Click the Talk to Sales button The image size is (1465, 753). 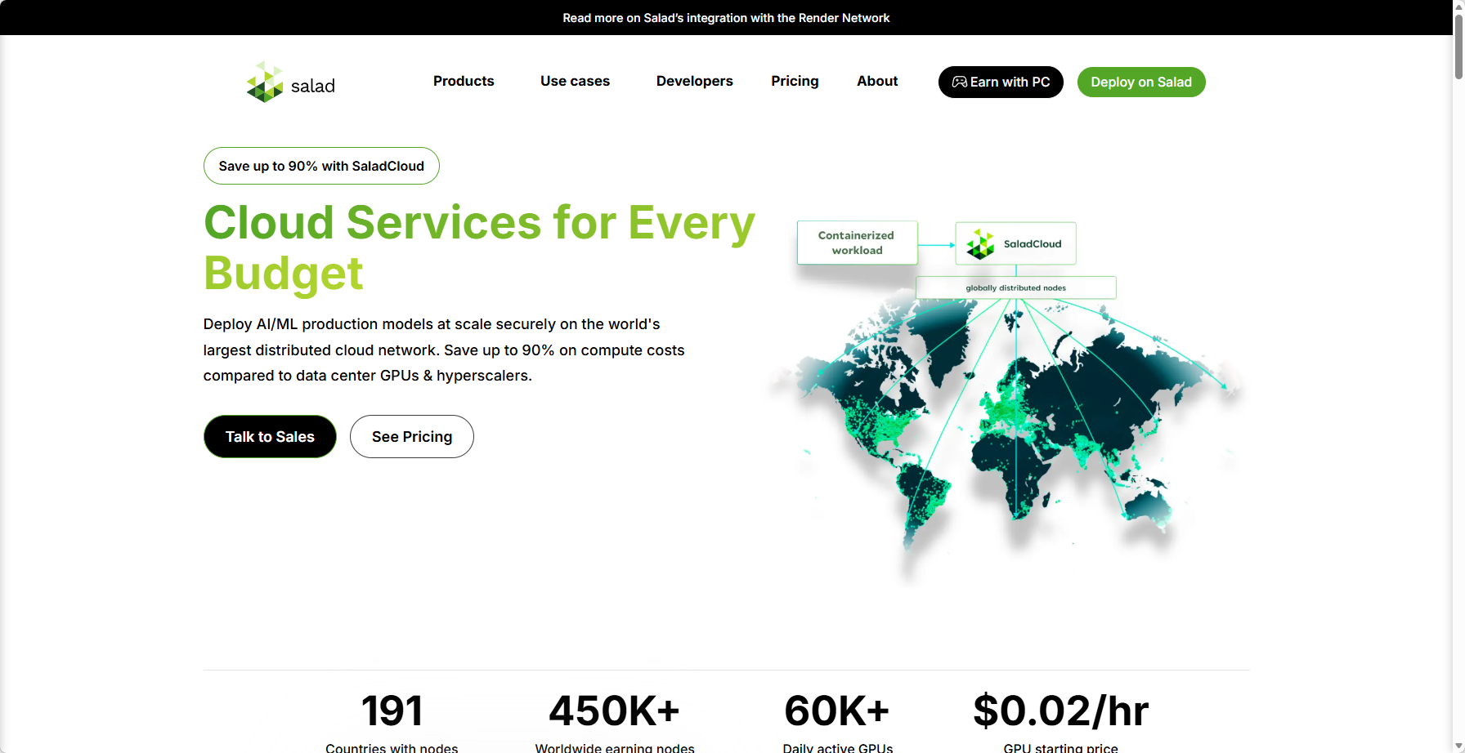point(270,437)
